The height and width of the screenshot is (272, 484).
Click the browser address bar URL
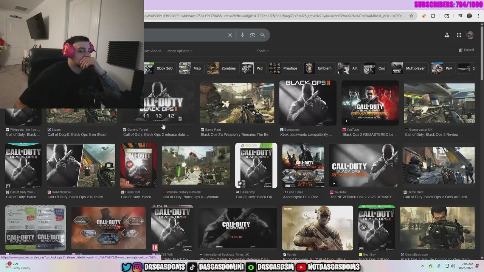275,16
